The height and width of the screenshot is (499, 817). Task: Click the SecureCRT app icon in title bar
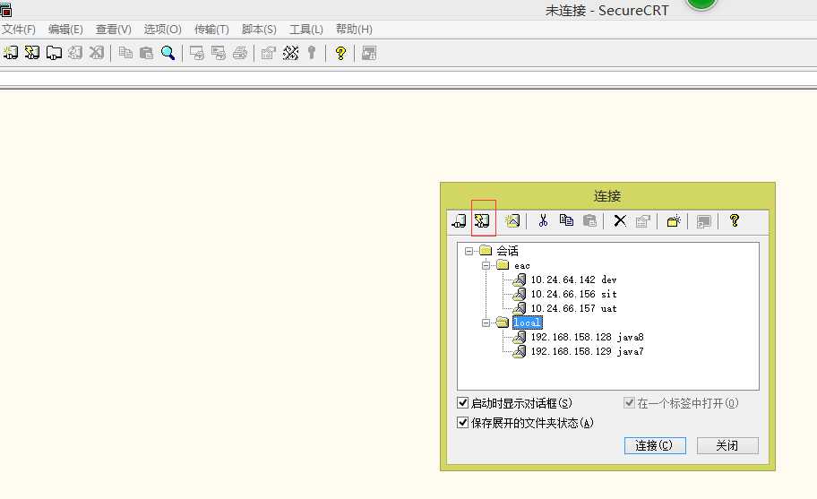tap(5, 9)
